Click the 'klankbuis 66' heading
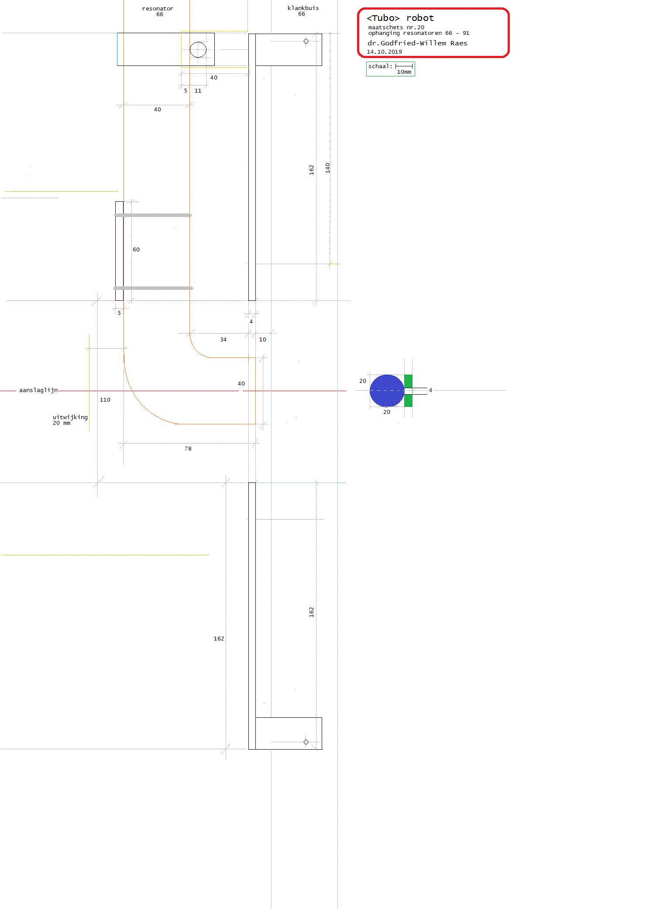Image resolution: width=660 pixels, height=909 pixels. tap(303, 11)
